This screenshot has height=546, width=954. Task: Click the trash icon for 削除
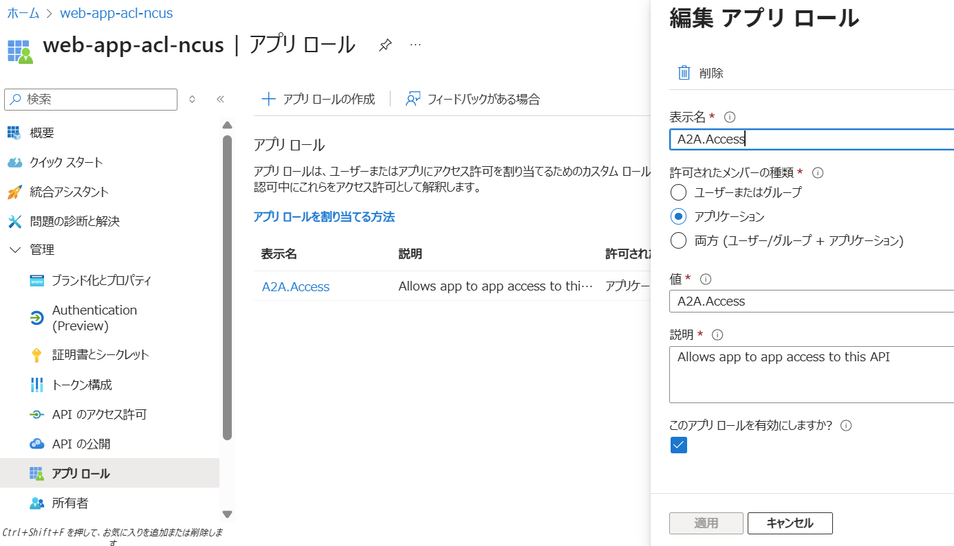coord(684,73)
